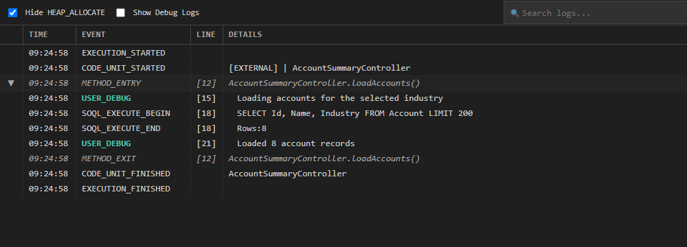The image size is (687, 247).
Task: Click line number [21]
Action: tap(206, 143)
